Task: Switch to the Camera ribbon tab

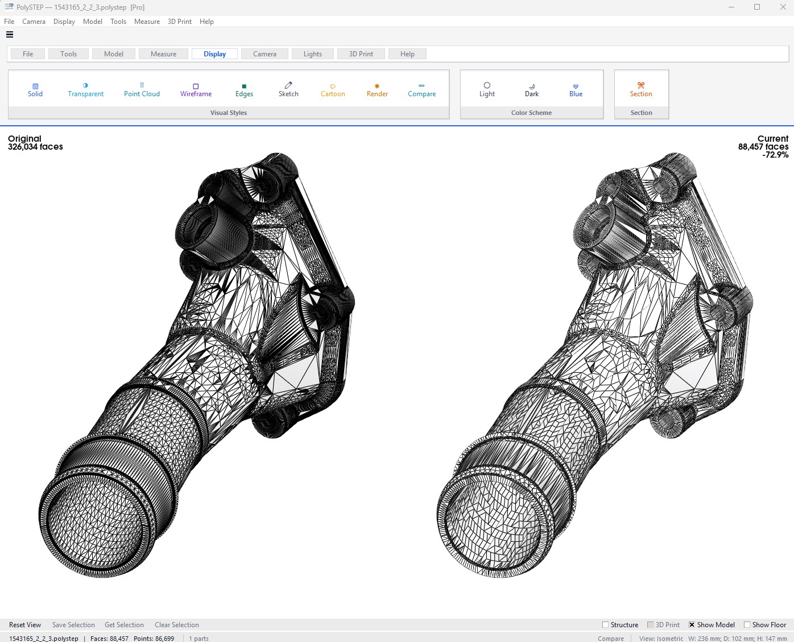Action: 264,54
